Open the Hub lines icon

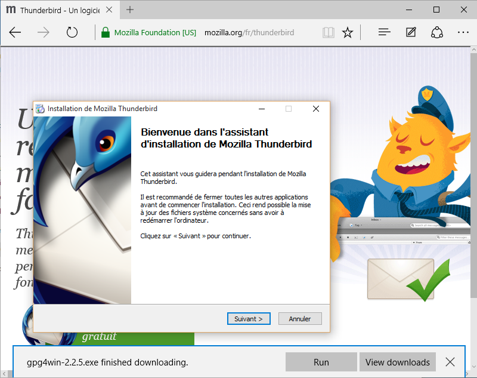pos(385,32)
